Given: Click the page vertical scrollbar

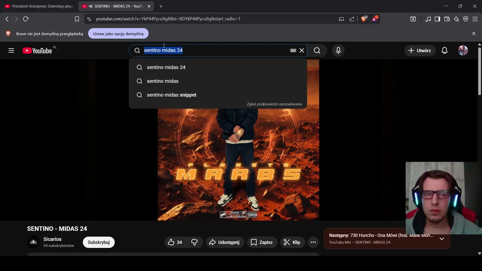Looking at the screenshot, I should (x=479, y=72).
